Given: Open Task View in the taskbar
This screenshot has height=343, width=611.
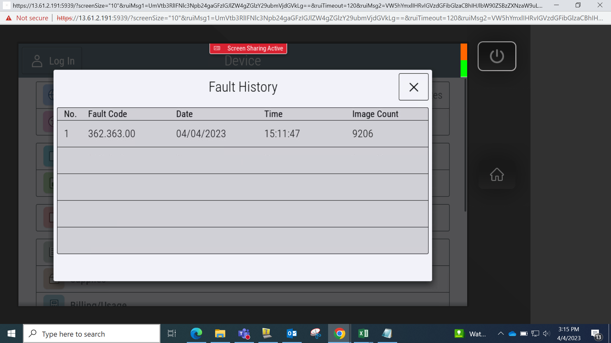Looking at the screenshot, I should 172,333.
